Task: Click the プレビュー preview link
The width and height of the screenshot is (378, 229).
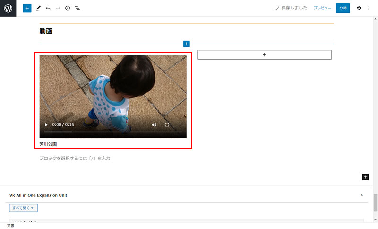Action: (322, 8)
